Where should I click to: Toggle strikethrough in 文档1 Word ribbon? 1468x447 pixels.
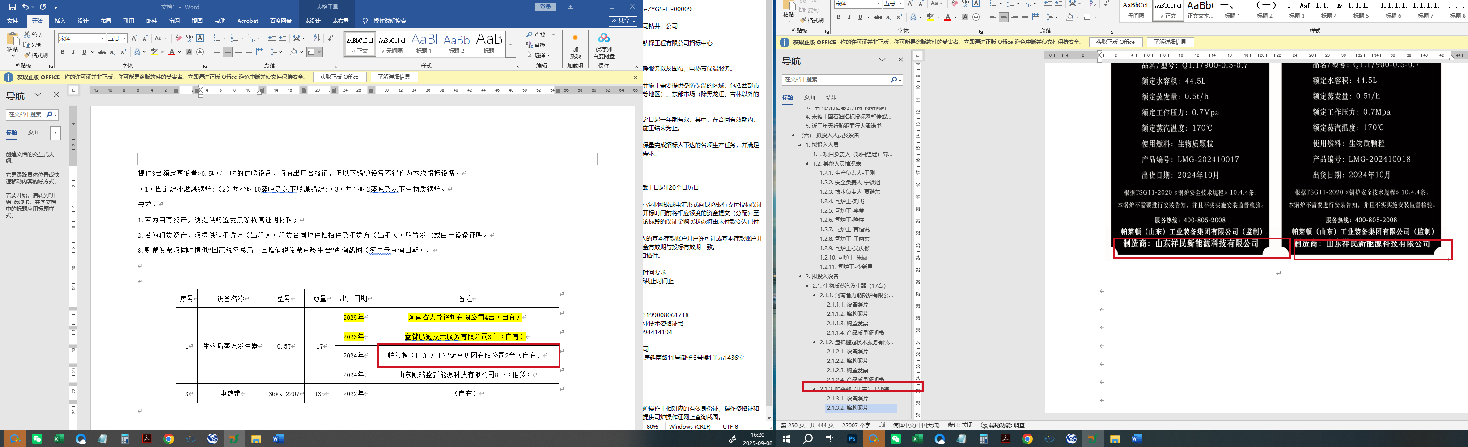102,52
